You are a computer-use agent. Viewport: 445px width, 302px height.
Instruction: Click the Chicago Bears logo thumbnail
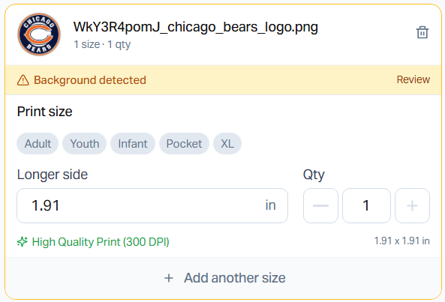(x=39, y=34)
